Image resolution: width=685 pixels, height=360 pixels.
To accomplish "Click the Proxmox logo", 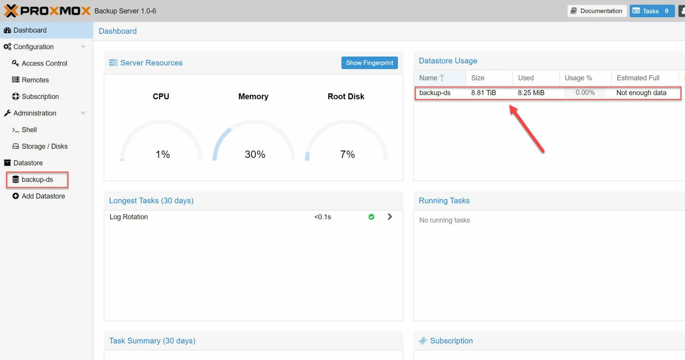I will pos(47,11).
